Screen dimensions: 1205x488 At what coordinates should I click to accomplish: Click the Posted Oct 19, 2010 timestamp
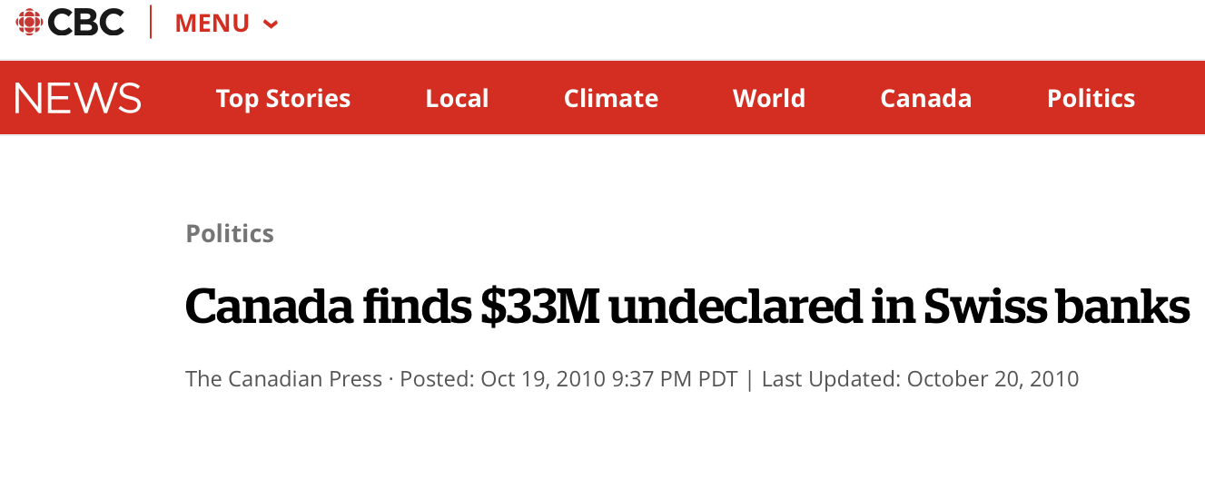pyautogui.click(x=569, y=378)
